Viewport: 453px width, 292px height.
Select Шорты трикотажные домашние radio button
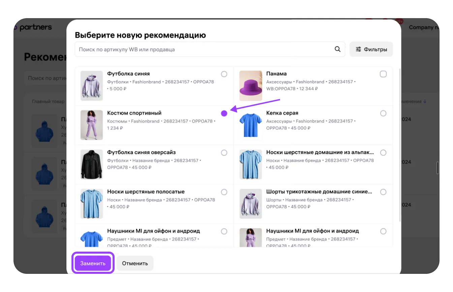click(383, 192)
